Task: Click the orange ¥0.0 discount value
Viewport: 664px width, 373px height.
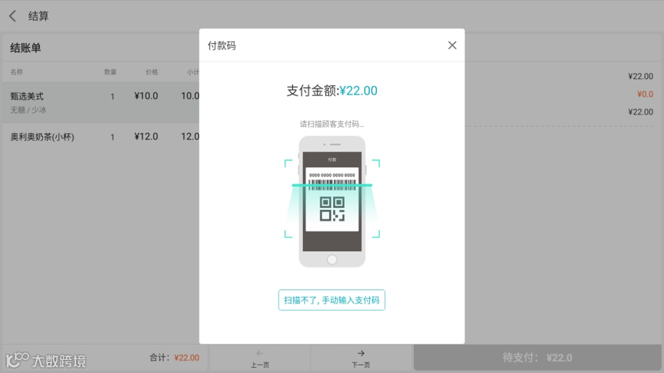Action: tap(645, 94)
